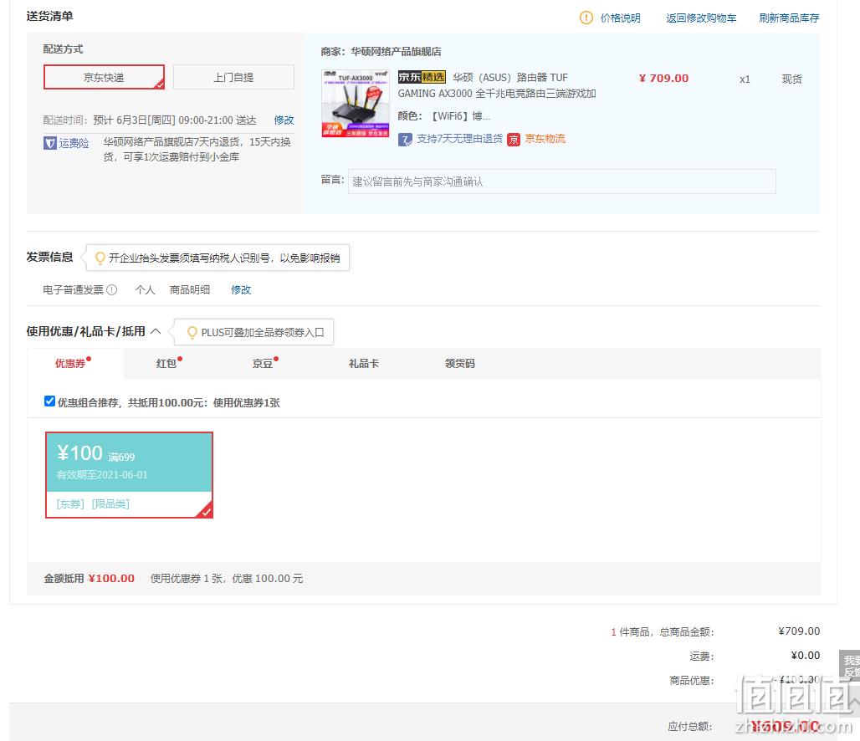Click the 京东精选 badge
The width and height of the screenshot is (860, 741).
(x=422, y=77)
